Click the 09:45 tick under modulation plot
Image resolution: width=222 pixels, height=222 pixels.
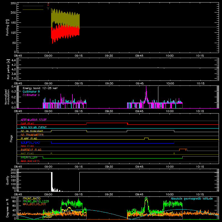139,111
